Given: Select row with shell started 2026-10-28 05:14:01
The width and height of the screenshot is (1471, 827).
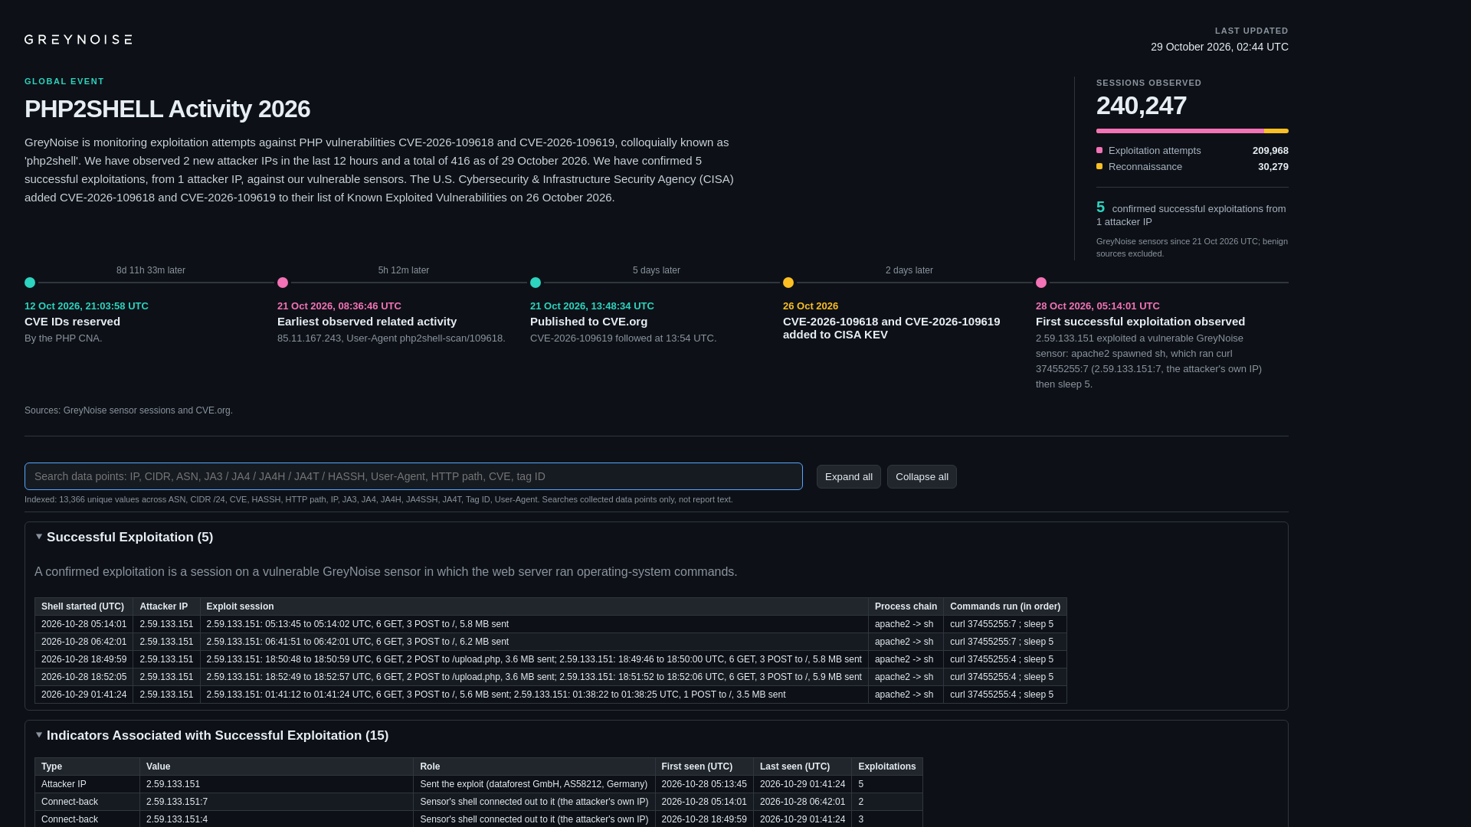Looking at the screenshot, I should tap(551, 624).
